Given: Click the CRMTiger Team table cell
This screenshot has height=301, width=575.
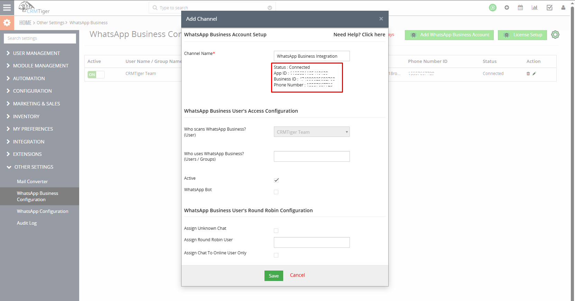Looking at the screenshot, I should (141, 74).
